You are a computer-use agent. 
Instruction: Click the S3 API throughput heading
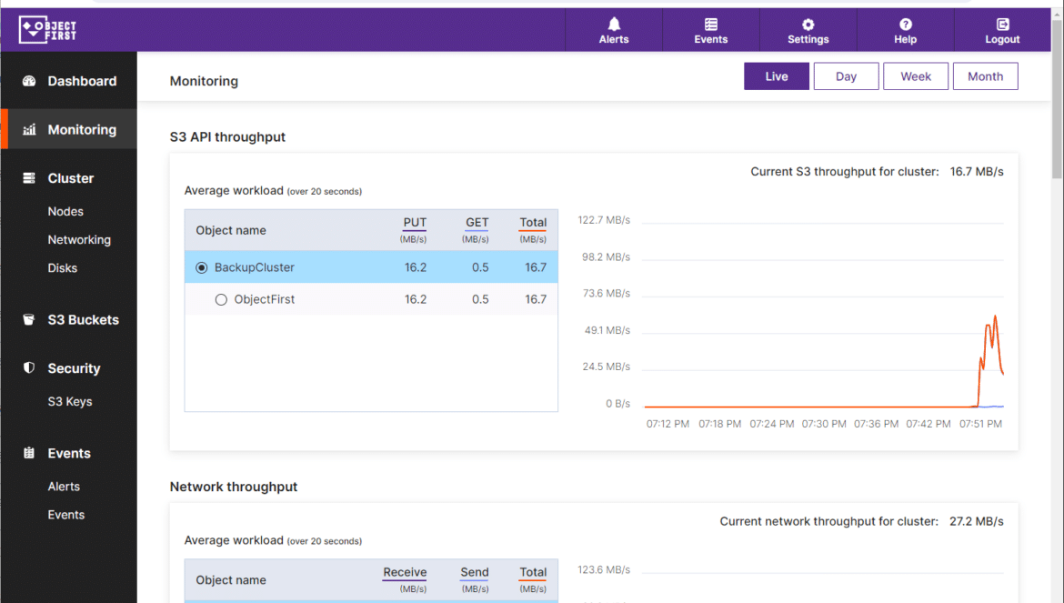pyautogui.click(x=227, y=137)
